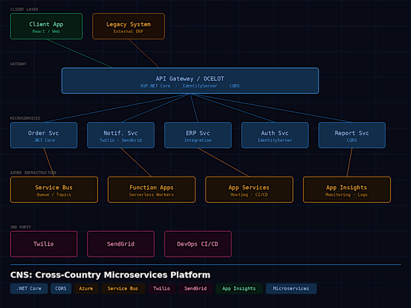Click the Legacy System box
This screenshot has height=308, width=411.
[129, 26]
